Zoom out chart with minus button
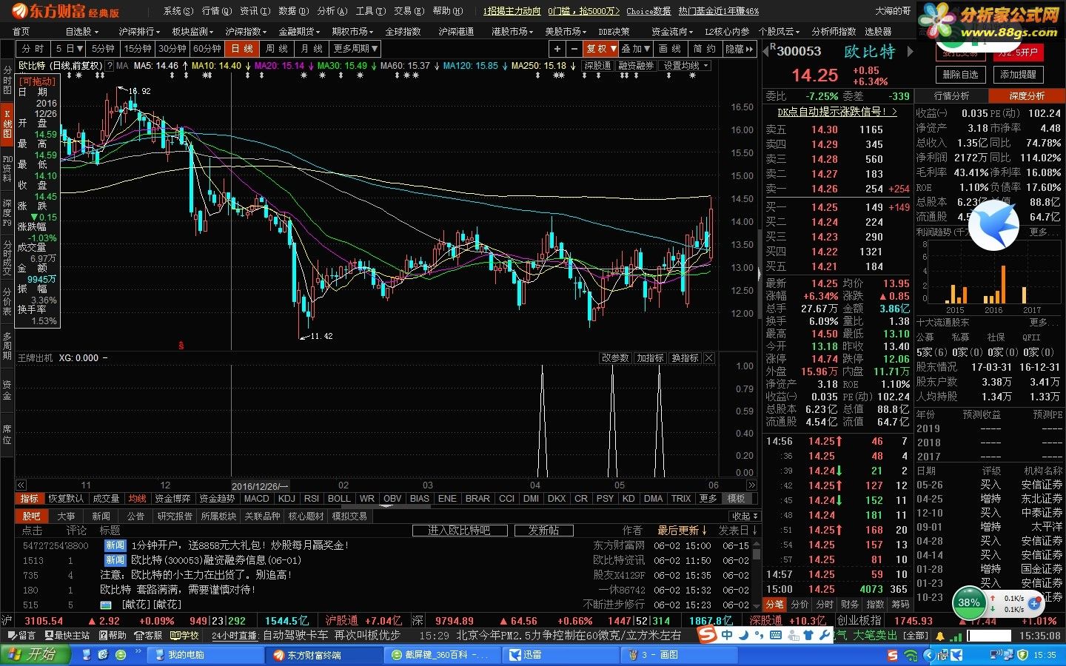 point(574,49)
